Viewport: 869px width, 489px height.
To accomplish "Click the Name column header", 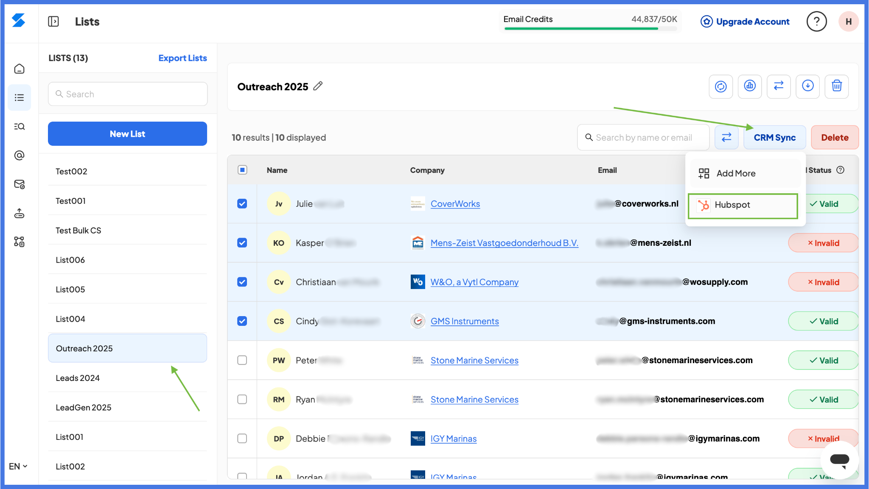I will (x=277, y=170).
